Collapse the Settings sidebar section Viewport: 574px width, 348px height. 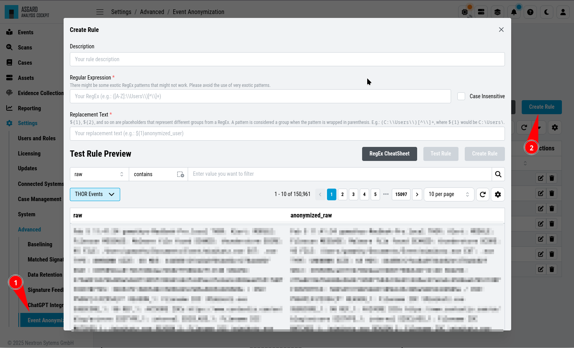[x=28, y=123]
